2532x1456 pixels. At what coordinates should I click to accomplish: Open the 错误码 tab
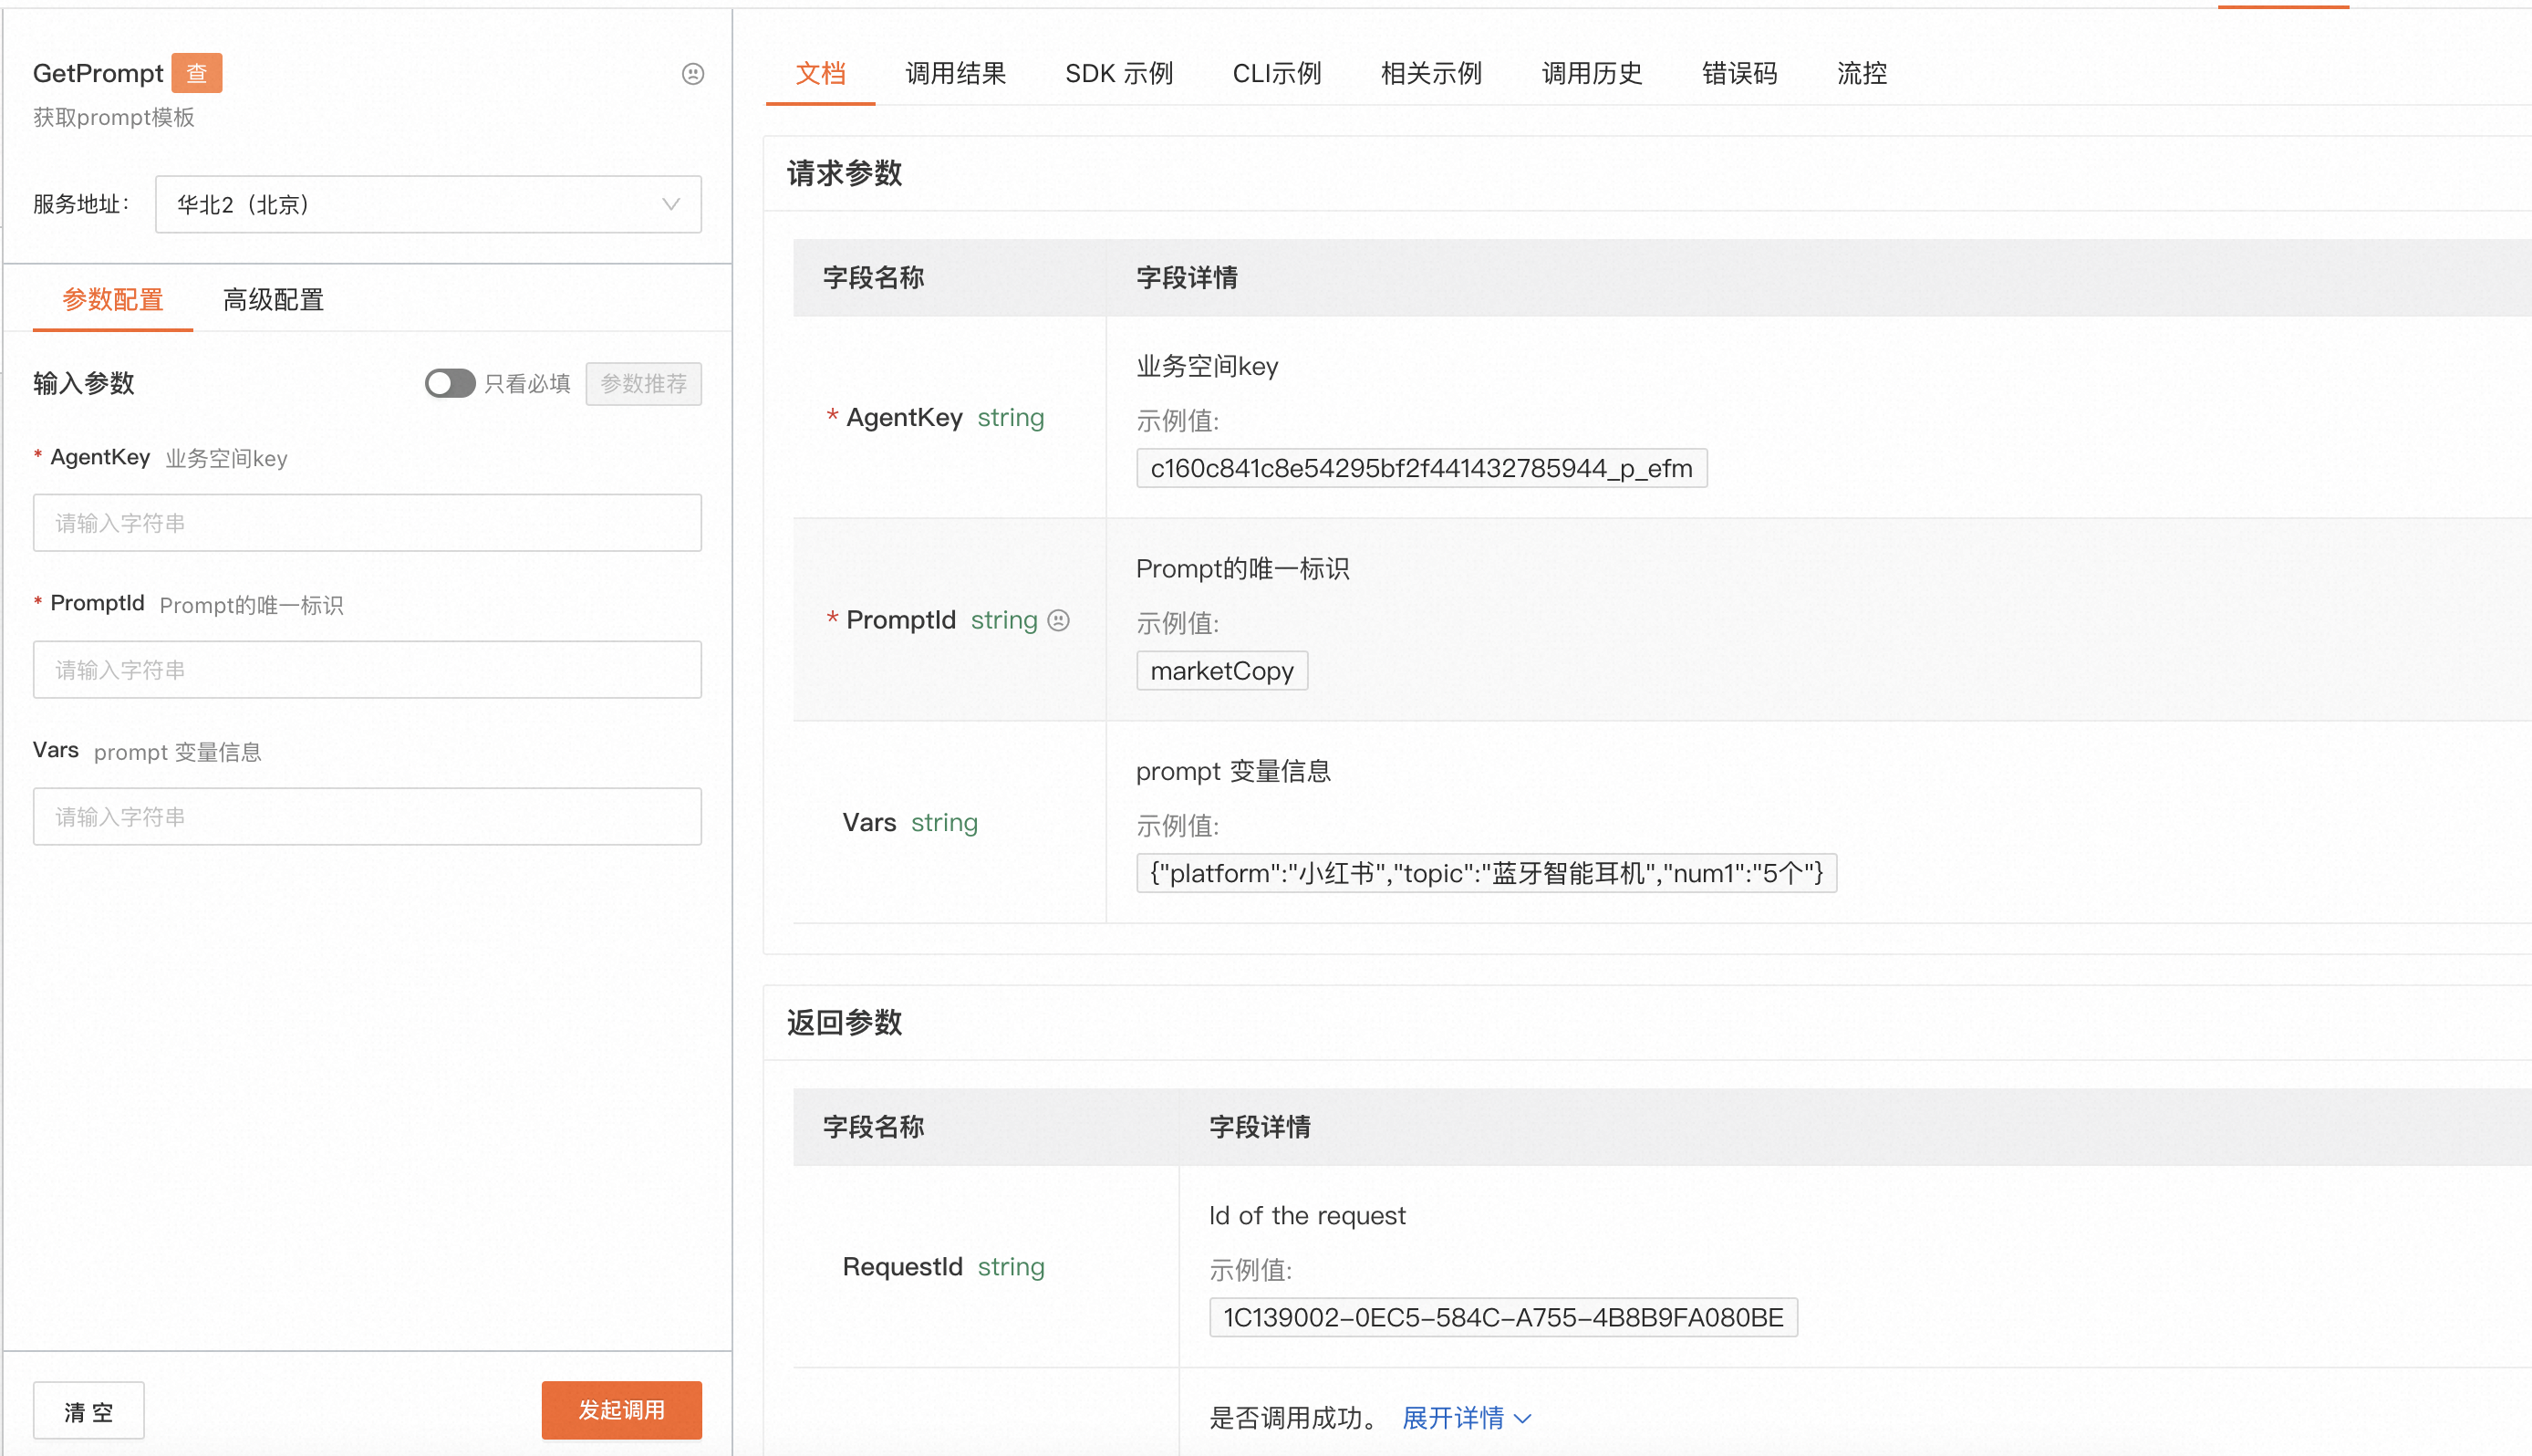point(1739,73)
